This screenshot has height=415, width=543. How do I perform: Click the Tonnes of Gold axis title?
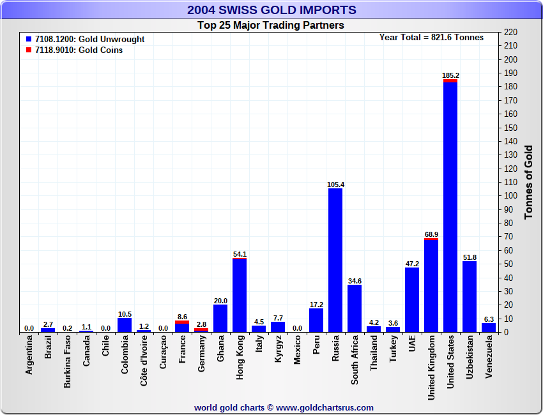528,183
